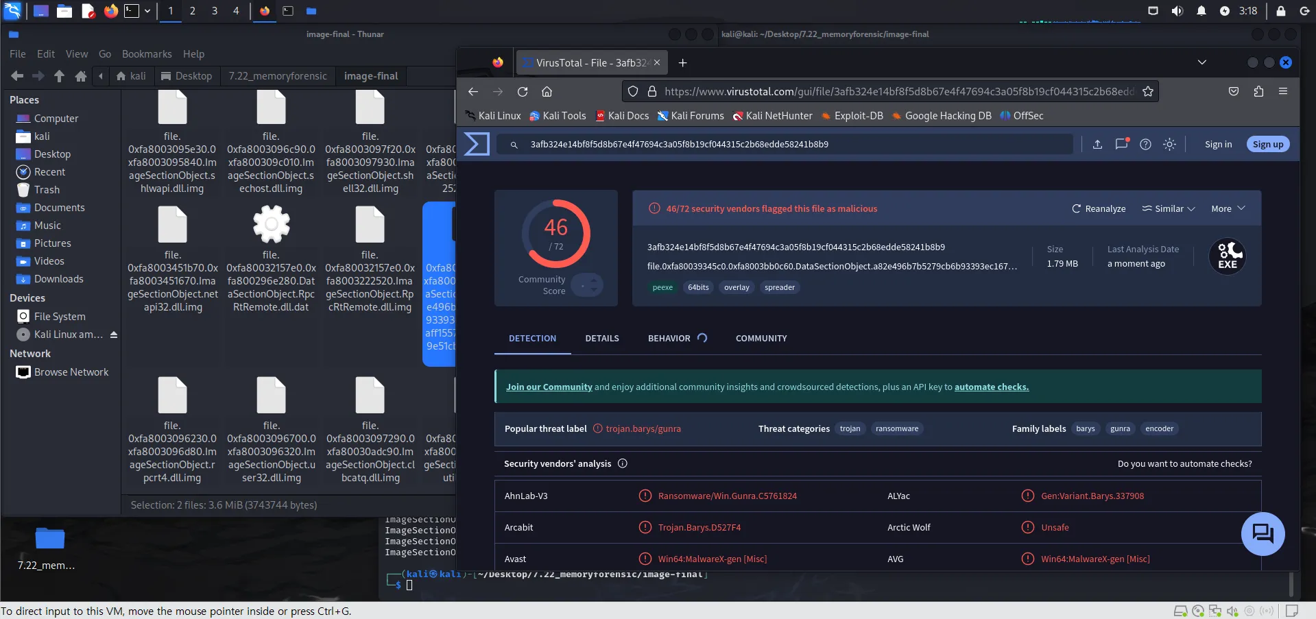
Task: Click the 7.22_memoryforensic path bar button
Action: pyautogui.click(x=278, y=76)
